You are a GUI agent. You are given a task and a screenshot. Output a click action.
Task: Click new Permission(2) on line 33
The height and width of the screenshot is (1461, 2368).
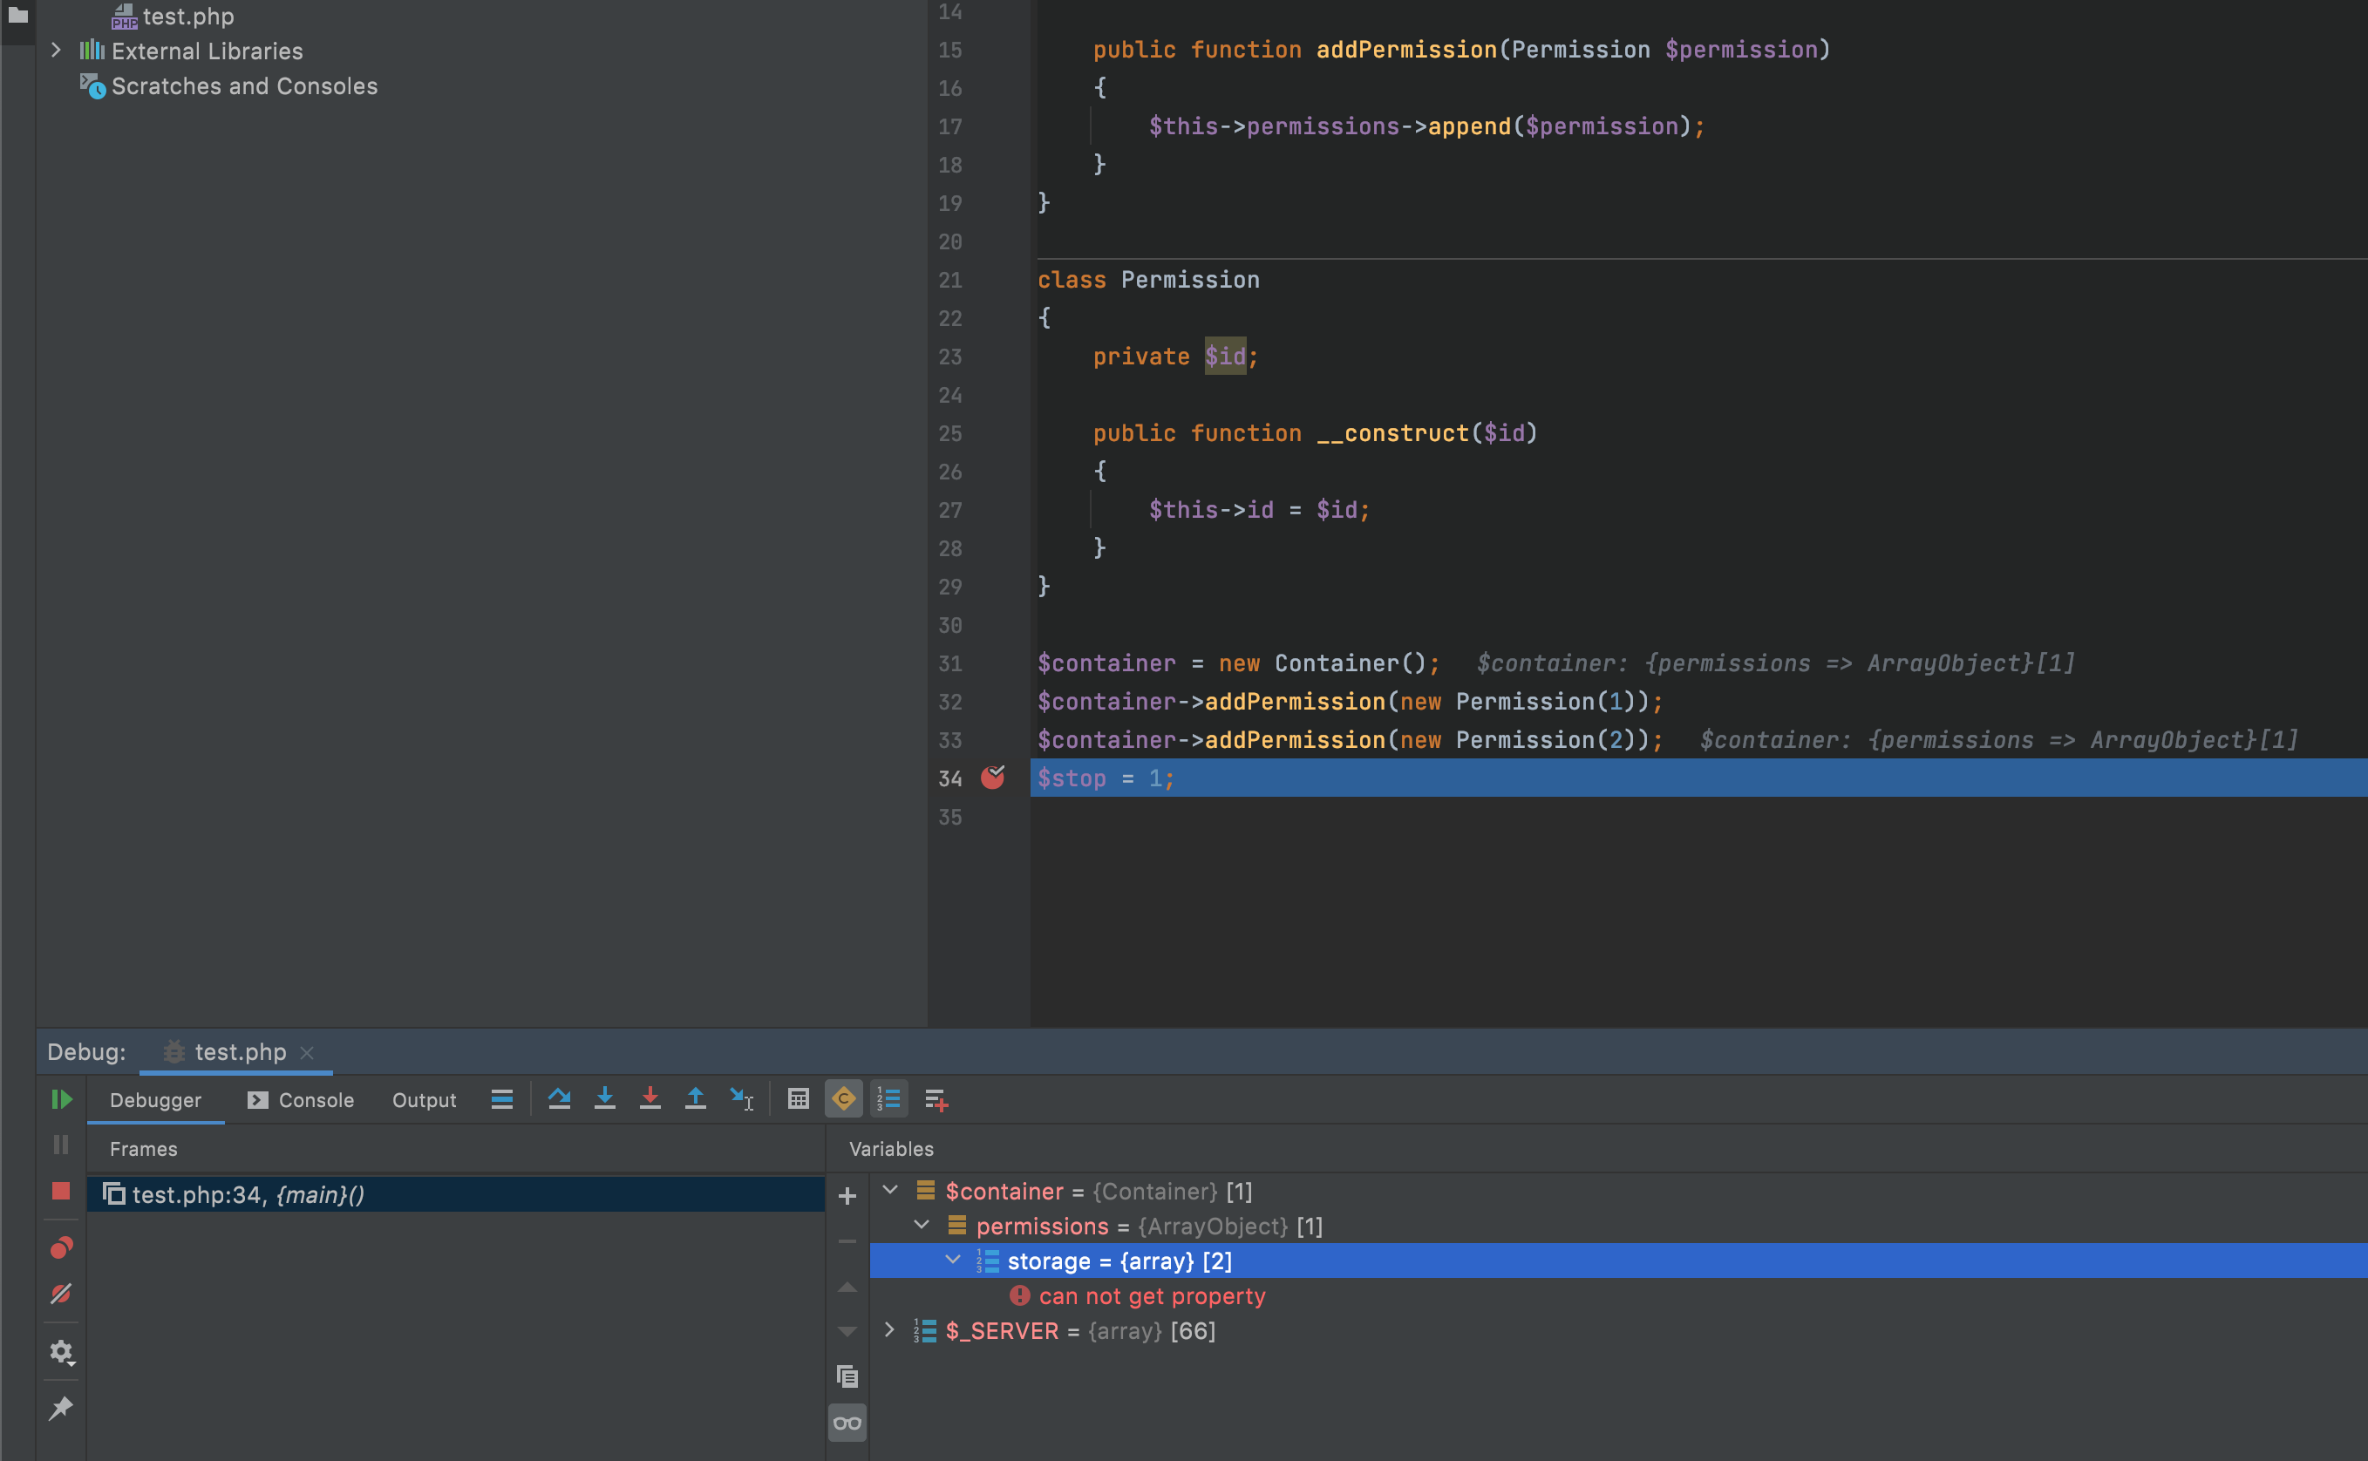pyautogui.click(x=1516, y=740)
